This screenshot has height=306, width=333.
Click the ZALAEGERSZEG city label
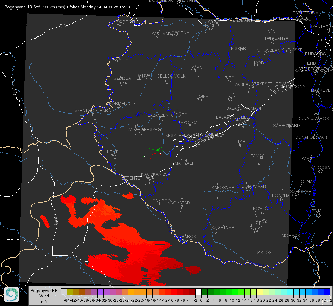pos(144,129)
